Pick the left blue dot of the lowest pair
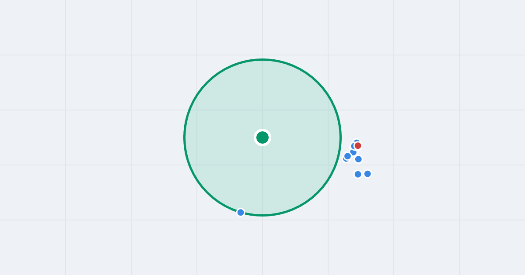 [358, 174]
